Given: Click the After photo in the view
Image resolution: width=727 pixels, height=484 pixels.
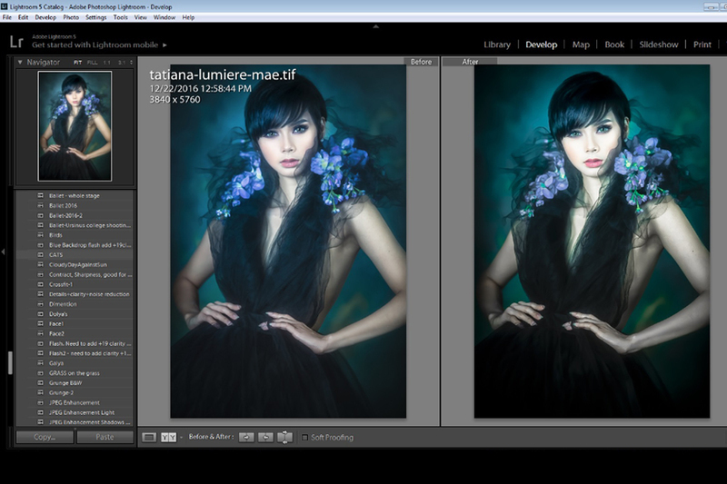Looking at the screenshot, I should (x=592, y=241).
